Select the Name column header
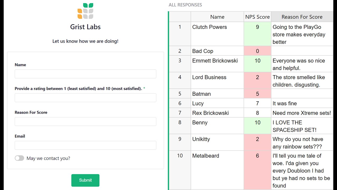 [x=217, y=17]
